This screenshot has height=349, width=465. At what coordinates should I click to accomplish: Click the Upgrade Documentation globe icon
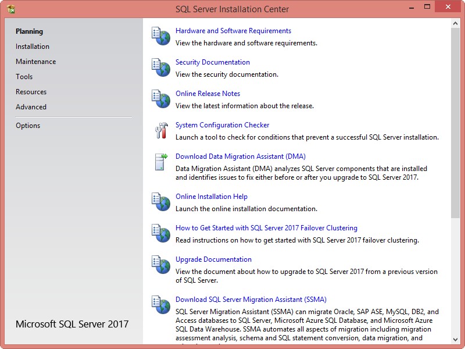(161, 265)
